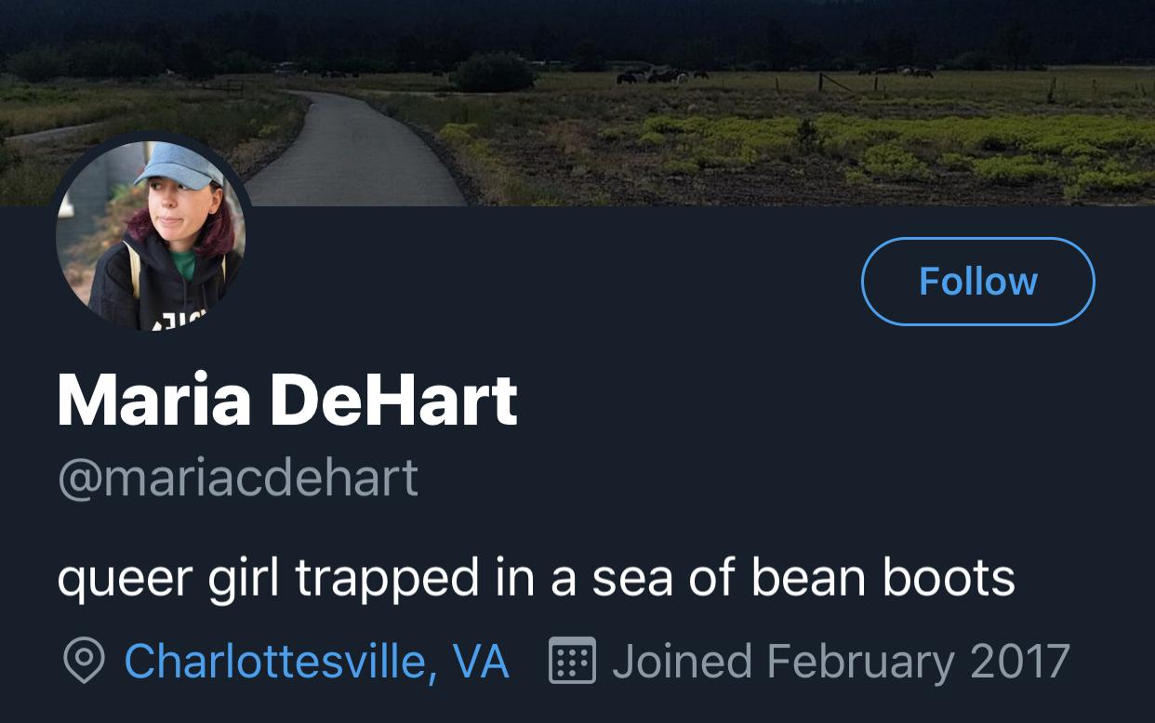
Task: Click the Follow button
Action: point(977,282)
